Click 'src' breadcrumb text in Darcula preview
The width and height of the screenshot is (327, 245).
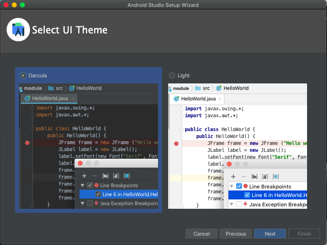(x=59, y=88)
